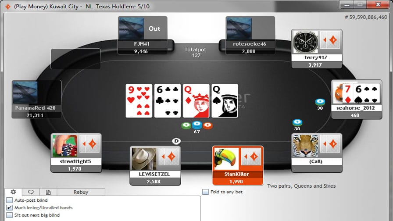Click streetl1ght5's poker chips avatar
393x221 pixels.
[65, 146]
